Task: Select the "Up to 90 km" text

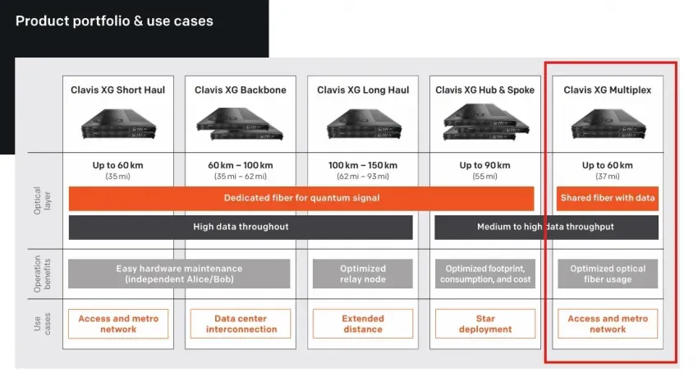Action: click(484, 165)
